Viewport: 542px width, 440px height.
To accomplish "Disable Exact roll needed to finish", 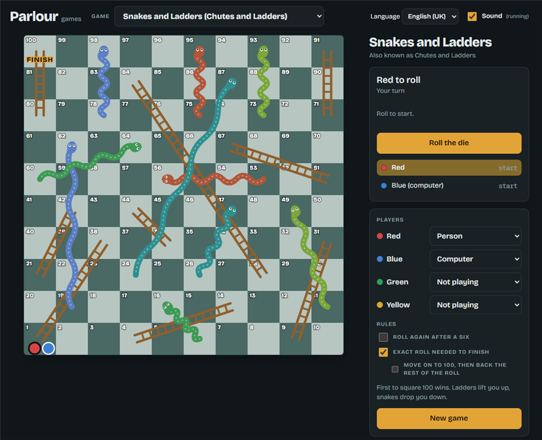I will pos(384,352).
